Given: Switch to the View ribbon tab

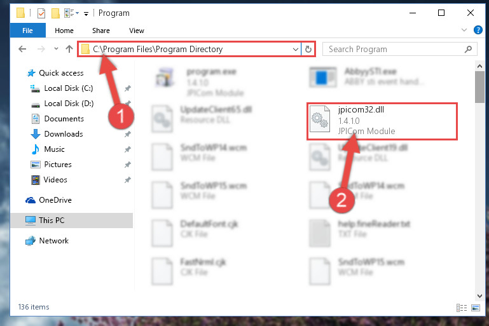Looking at the screenshot, I should pos(137,31).
